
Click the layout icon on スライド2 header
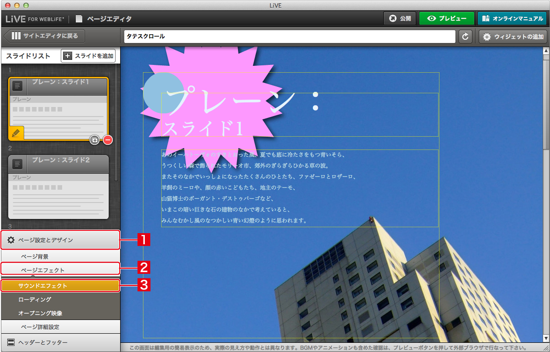click(17, 164)
